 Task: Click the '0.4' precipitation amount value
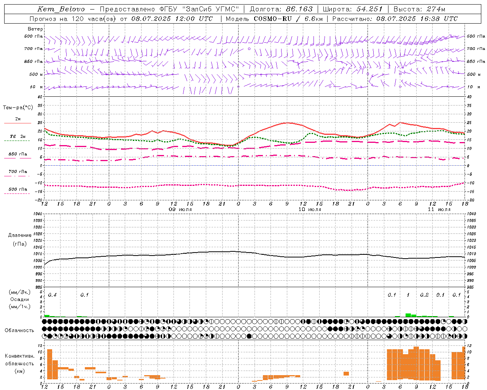click(52, 295)
